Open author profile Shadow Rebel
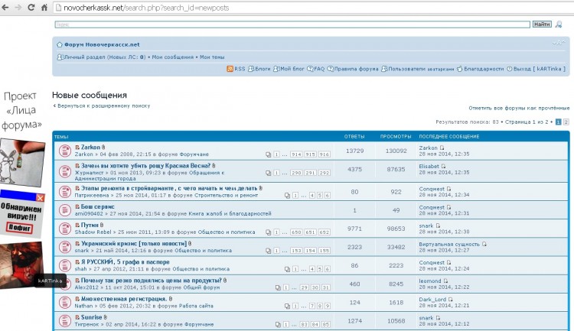 [93, 232]
